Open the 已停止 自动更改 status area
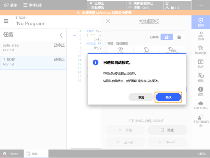Image resolution: width=210 pixels, height=158 pixels. (106, 5)
